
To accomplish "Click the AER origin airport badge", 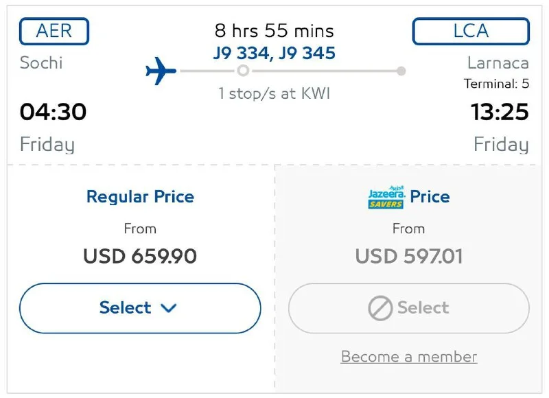I will pos(54,32).
